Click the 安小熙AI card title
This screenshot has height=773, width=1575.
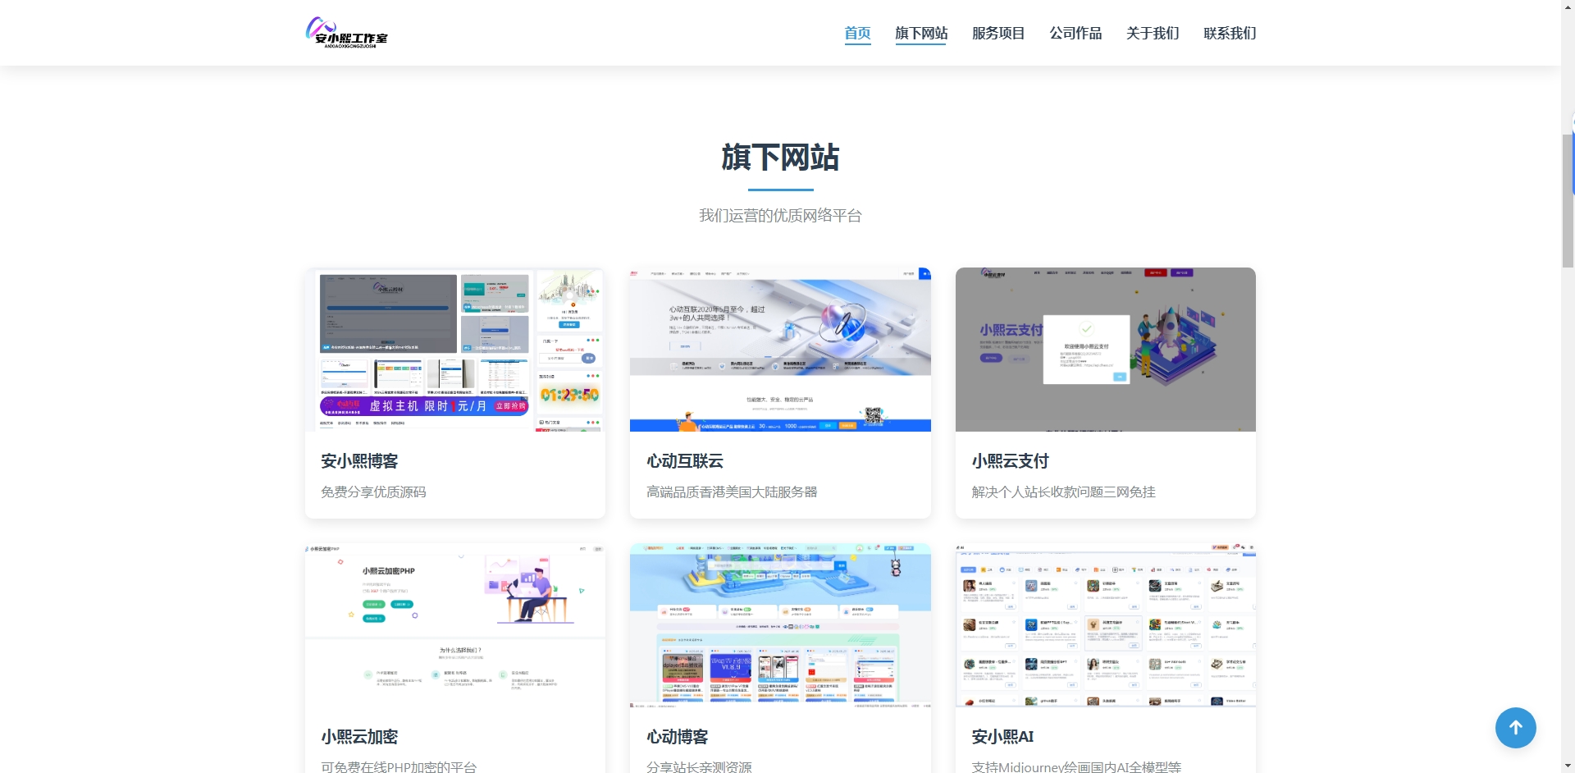[x=1002, y=737]
